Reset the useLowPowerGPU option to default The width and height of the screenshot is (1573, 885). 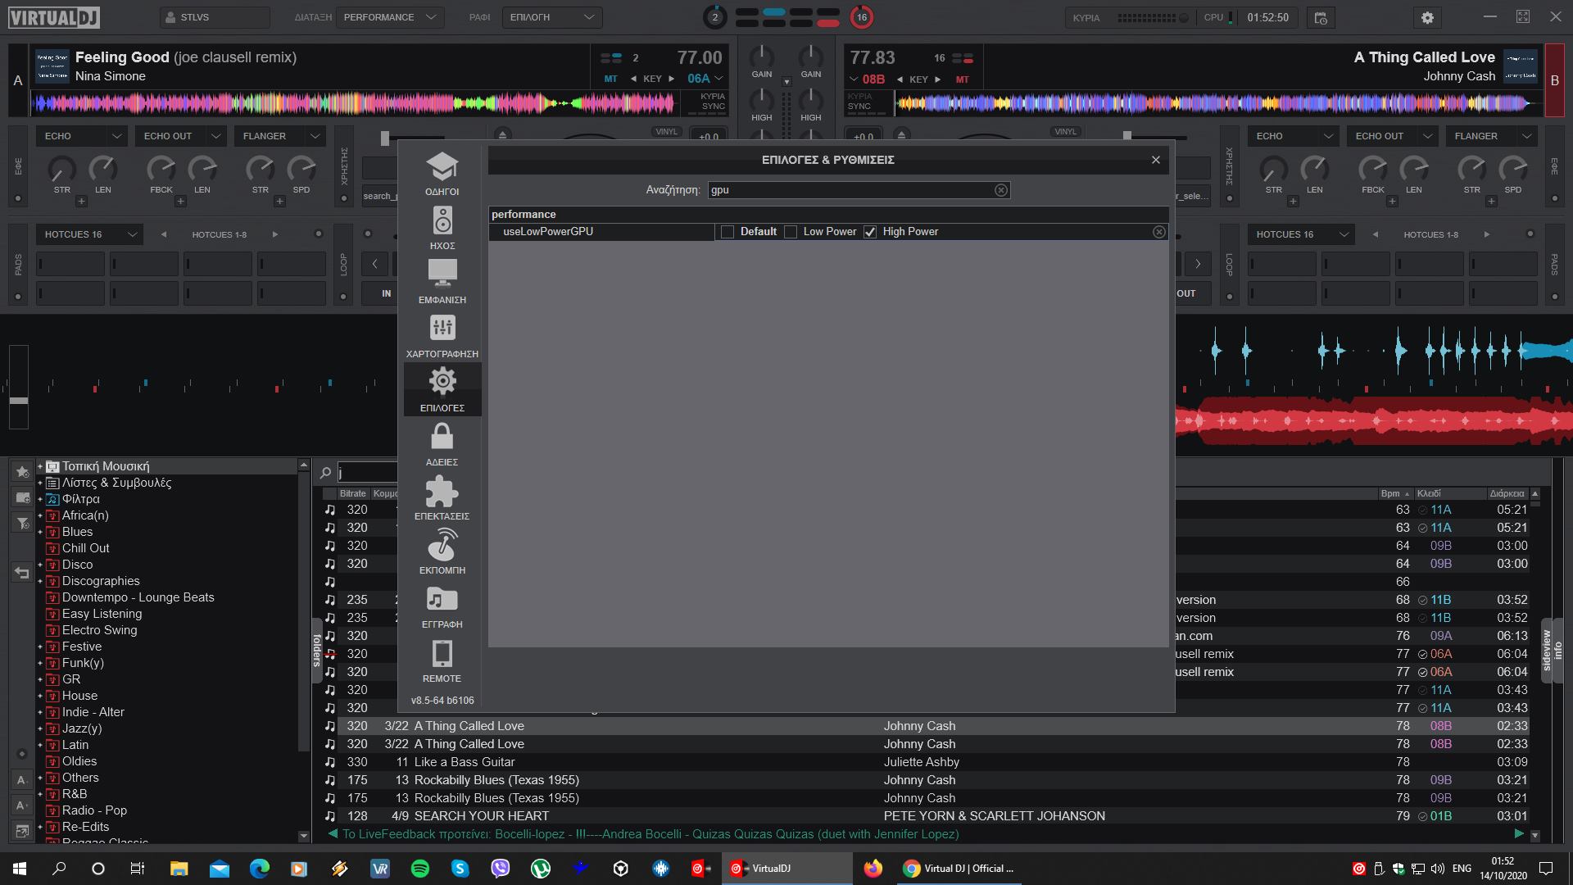click(1158, 232)
